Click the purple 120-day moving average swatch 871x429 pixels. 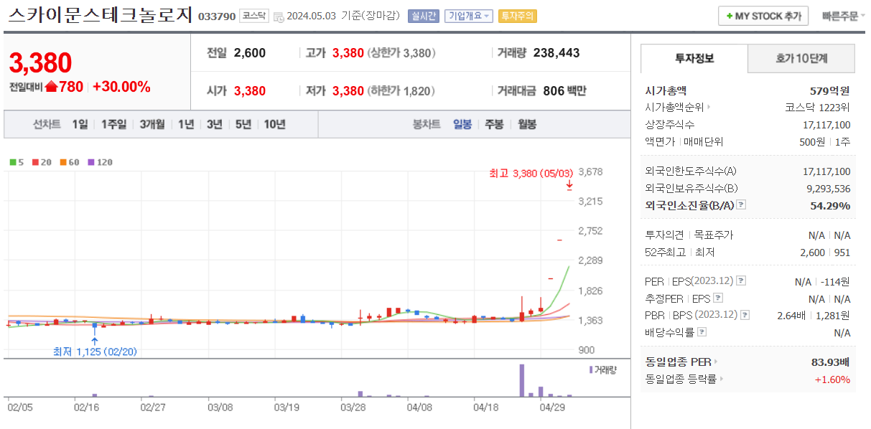[90, 162]
